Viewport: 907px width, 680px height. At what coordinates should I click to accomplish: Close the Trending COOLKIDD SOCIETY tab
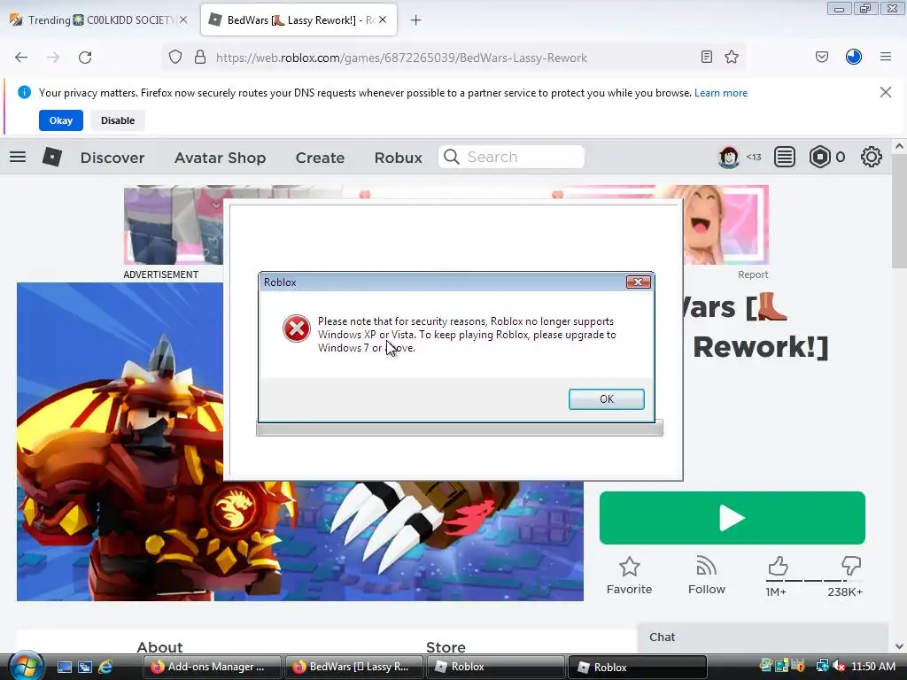[x=183, y=19]
